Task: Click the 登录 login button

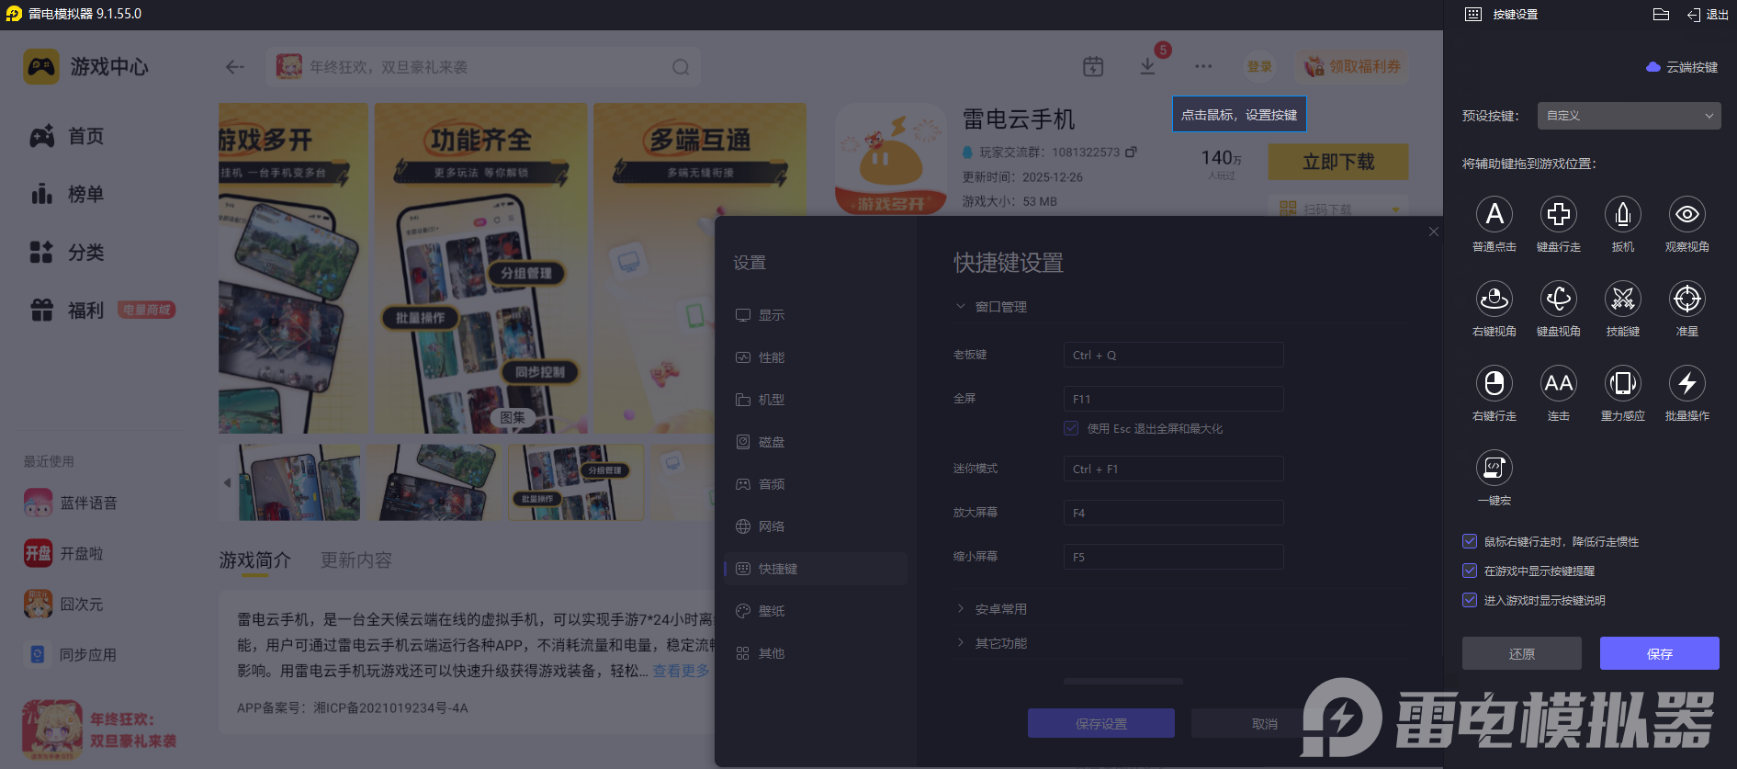Action: 1259,66
